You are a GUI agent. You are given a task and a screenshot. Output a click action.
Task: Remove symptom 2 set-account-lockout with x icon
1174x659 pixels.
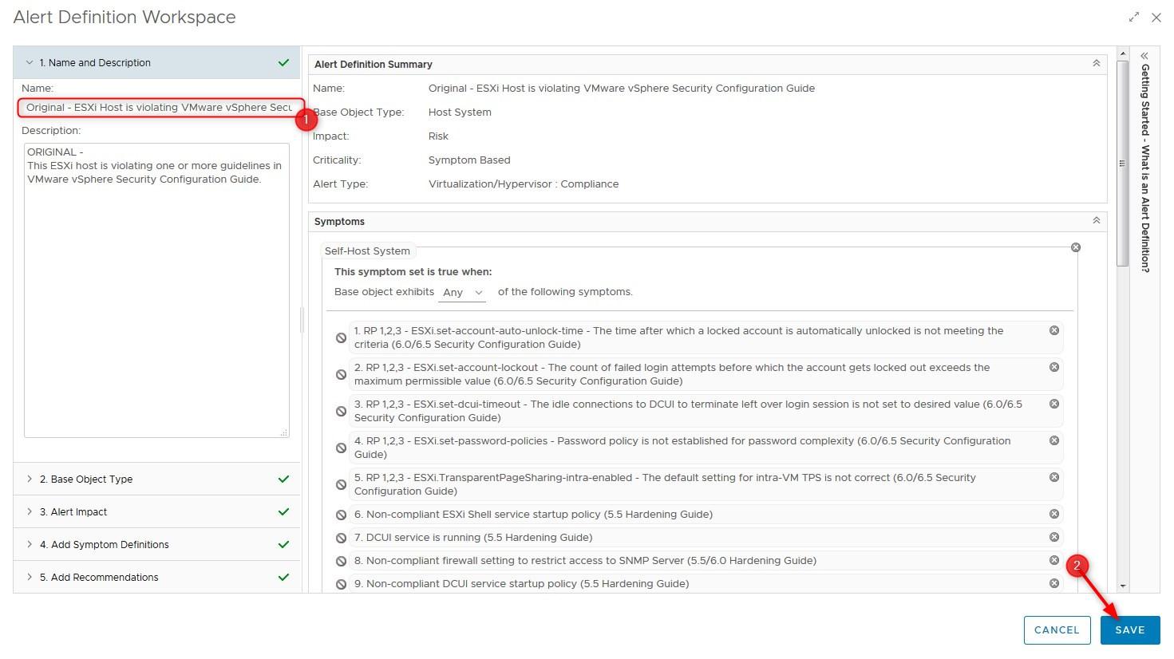[1053, 367]
